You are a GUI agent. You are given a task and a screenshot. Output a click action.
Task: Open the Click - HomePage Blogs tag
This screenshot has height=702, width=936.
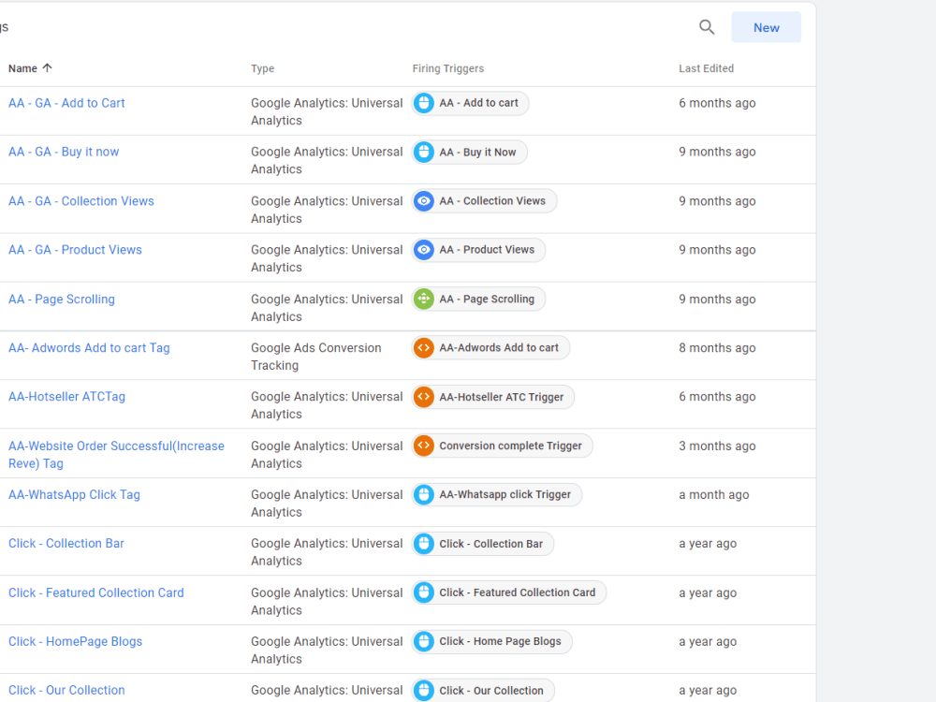coord(75,641)
